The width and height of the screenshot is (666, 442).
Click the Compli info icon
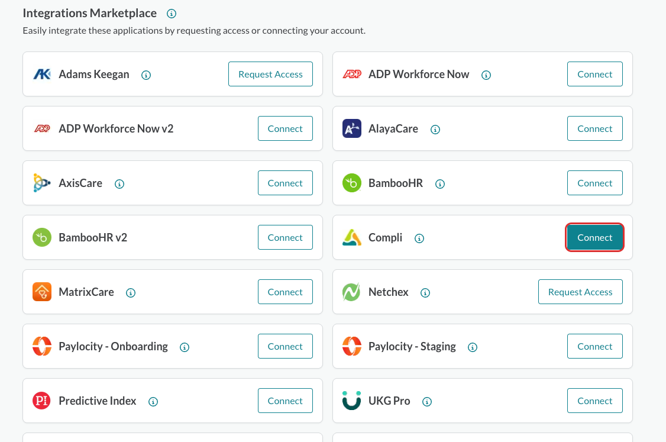(419, 238)
